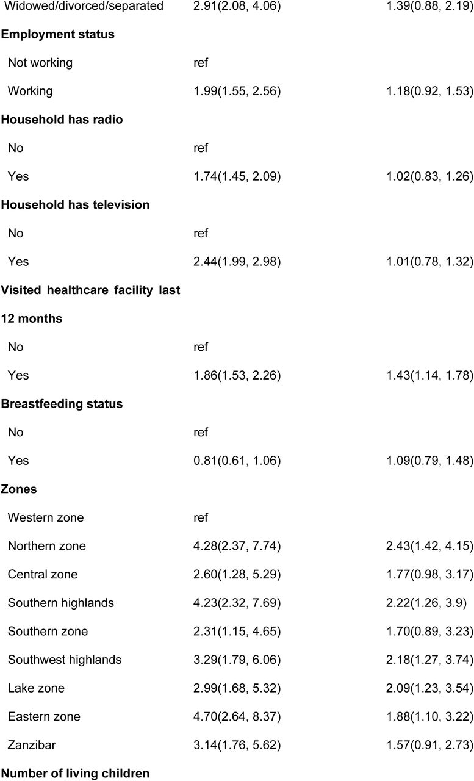Click the 'Breastfeeding status' heading
This screenshot has height=781, width=474.
tap(62, 404)
